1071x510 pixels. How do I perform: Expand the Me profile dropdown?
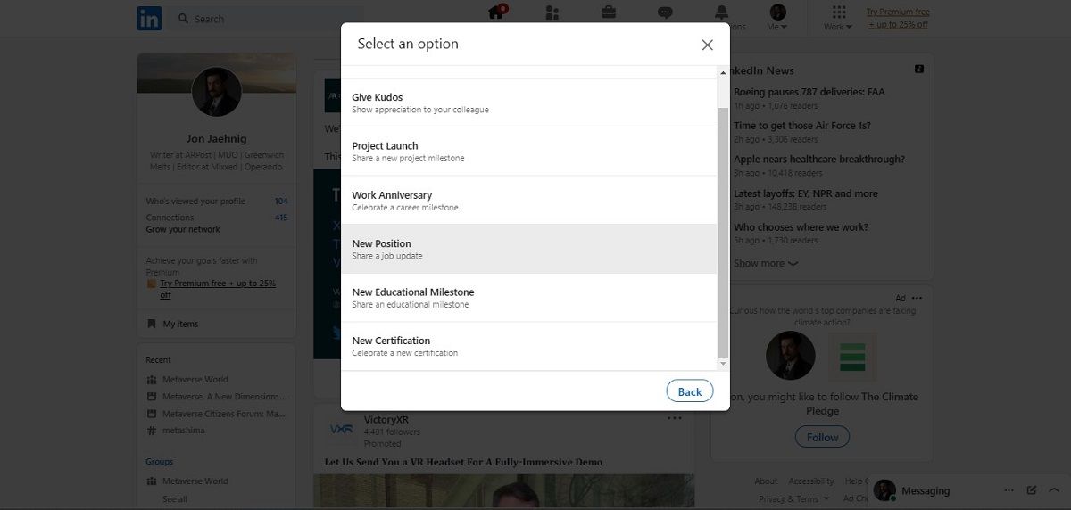(777, 17)
